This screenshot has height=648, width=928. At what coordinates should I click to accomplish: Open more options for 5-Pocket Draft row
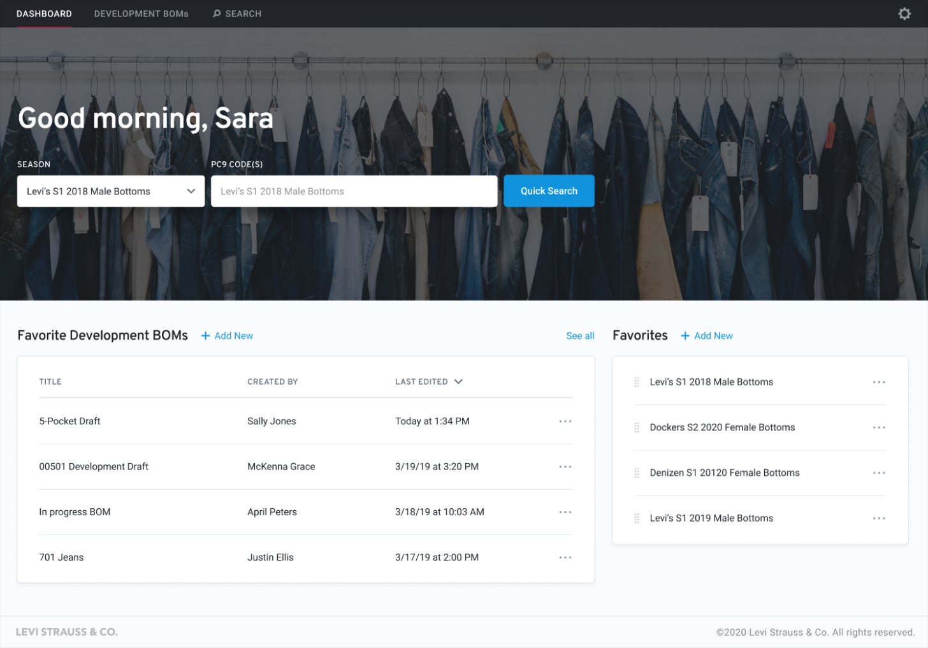click(x=565, y=421)
